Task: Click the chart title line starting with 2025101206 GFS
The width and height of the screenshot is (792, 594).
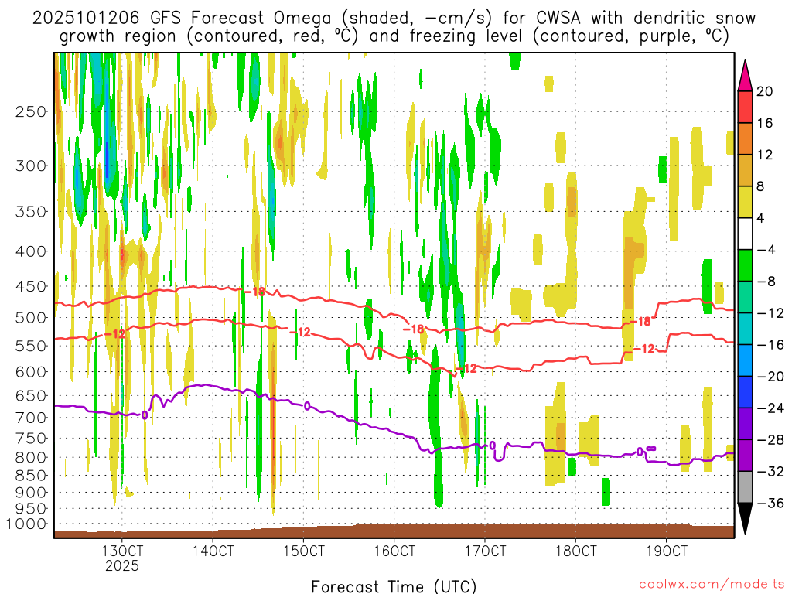Action: (x=394, y=19)
